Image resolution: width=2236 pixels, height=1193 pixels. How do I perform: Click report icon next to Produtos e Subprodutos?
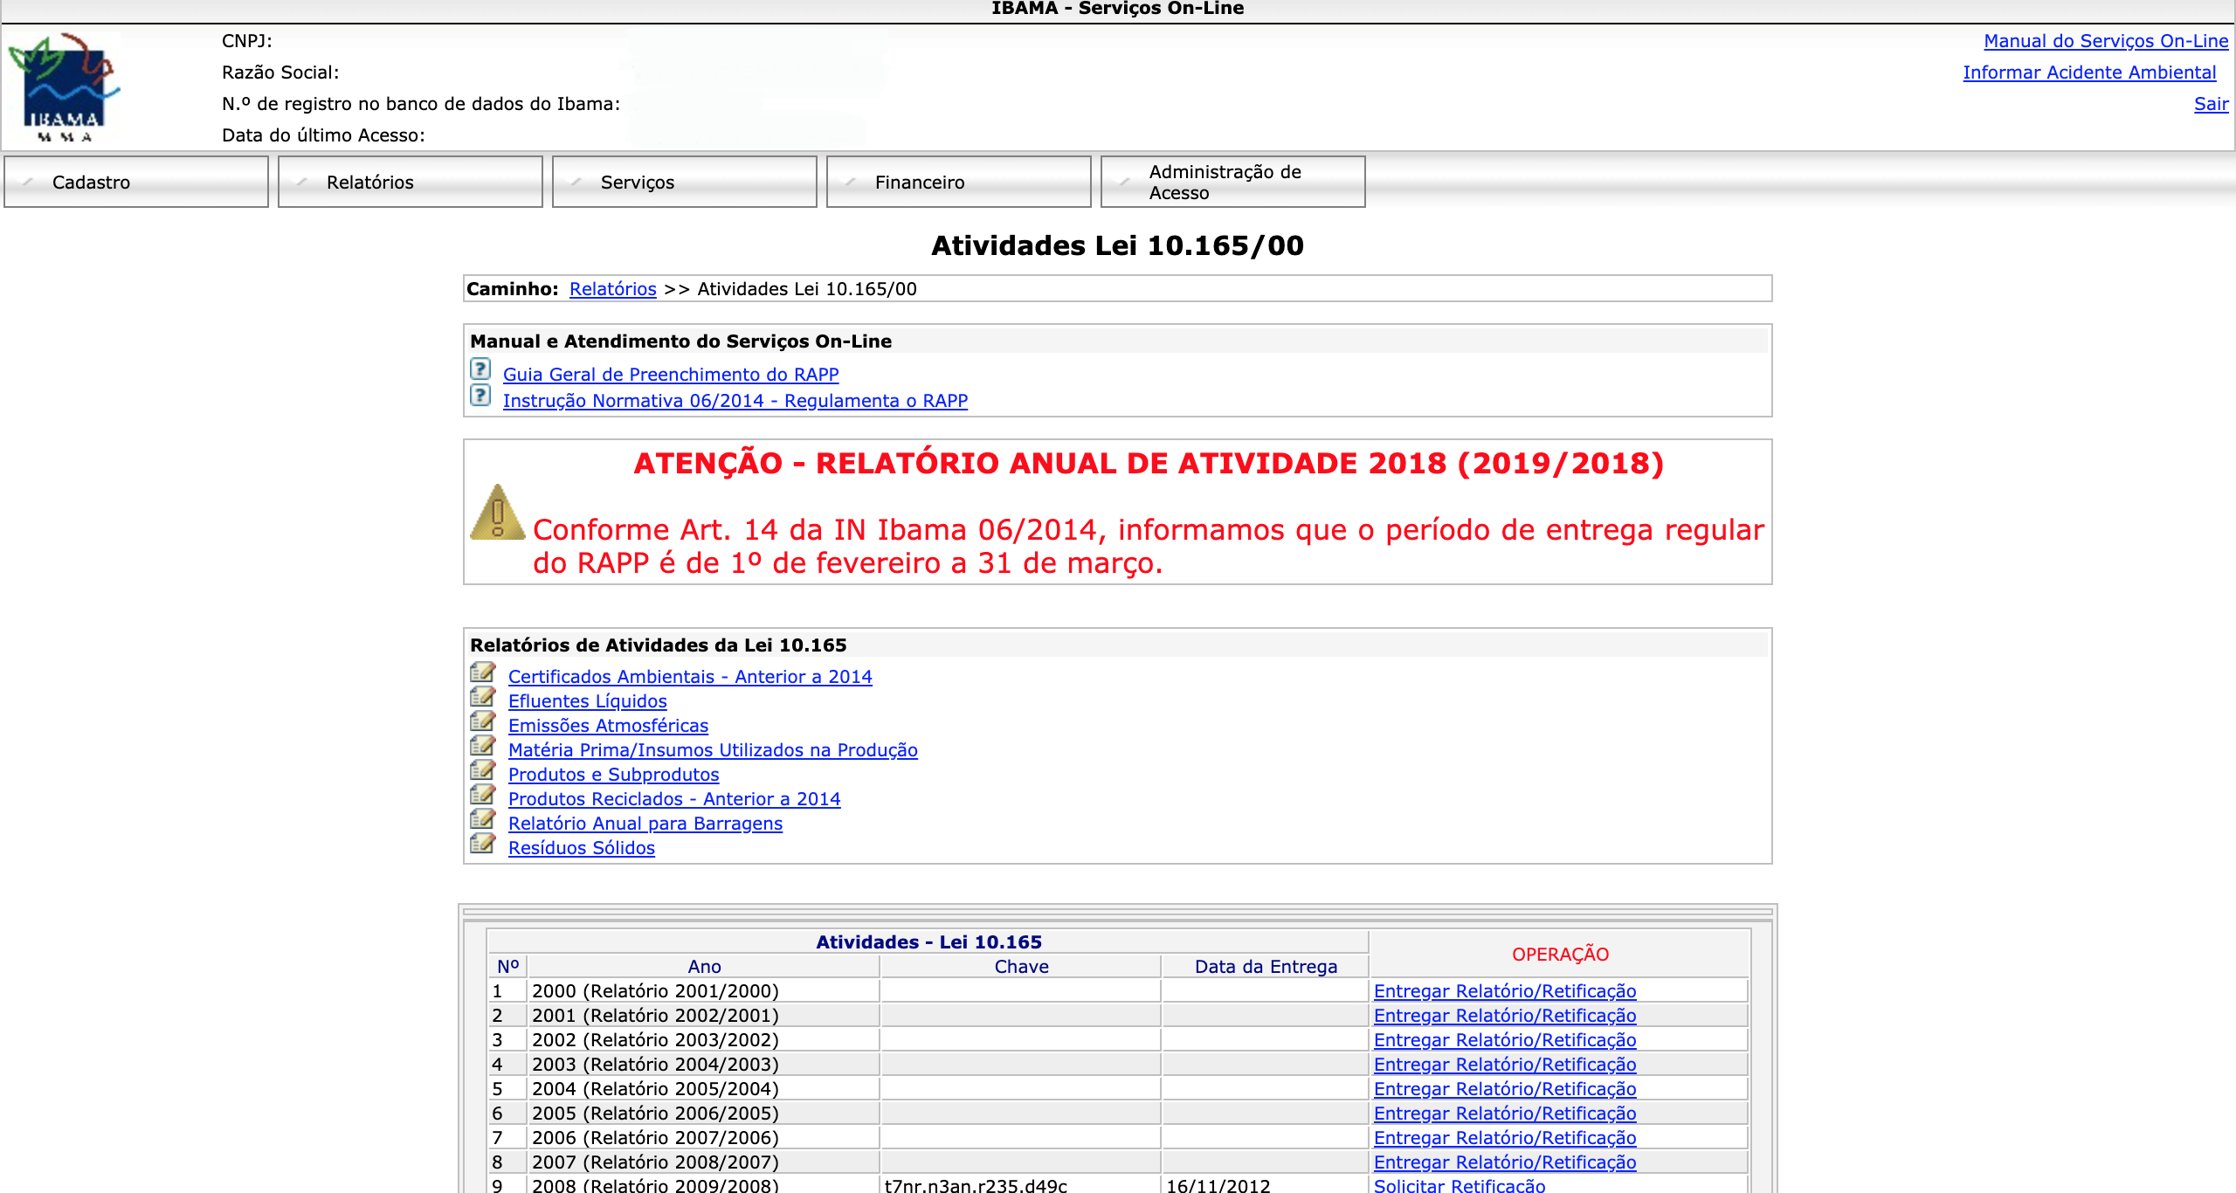(x=483, y=770)
